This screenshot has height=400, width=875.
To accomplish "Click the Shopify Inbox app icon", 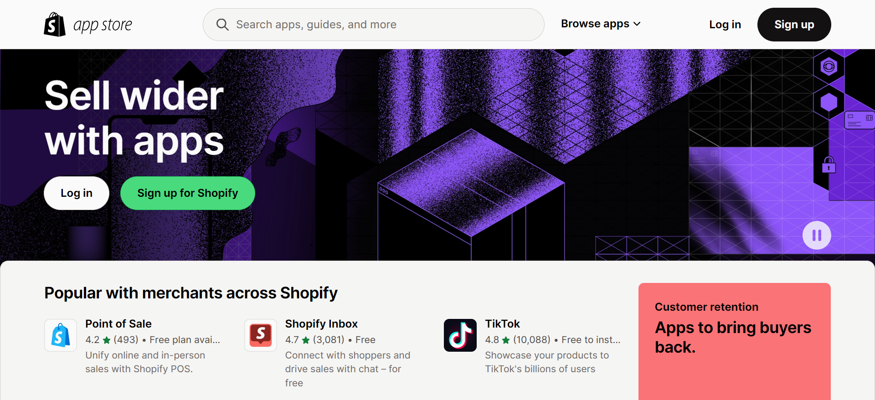I will 260,335.
